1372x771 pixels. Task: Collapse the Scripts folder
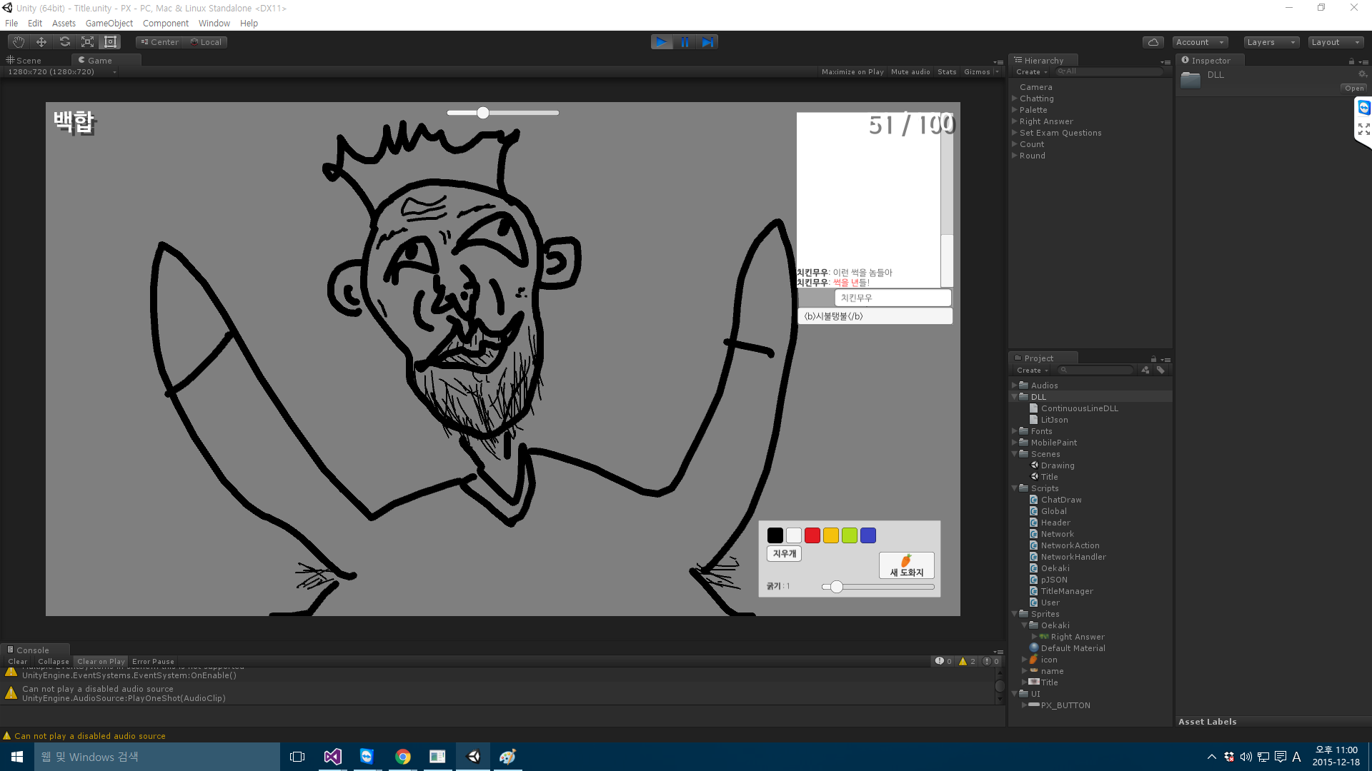tap(1014, 488)
